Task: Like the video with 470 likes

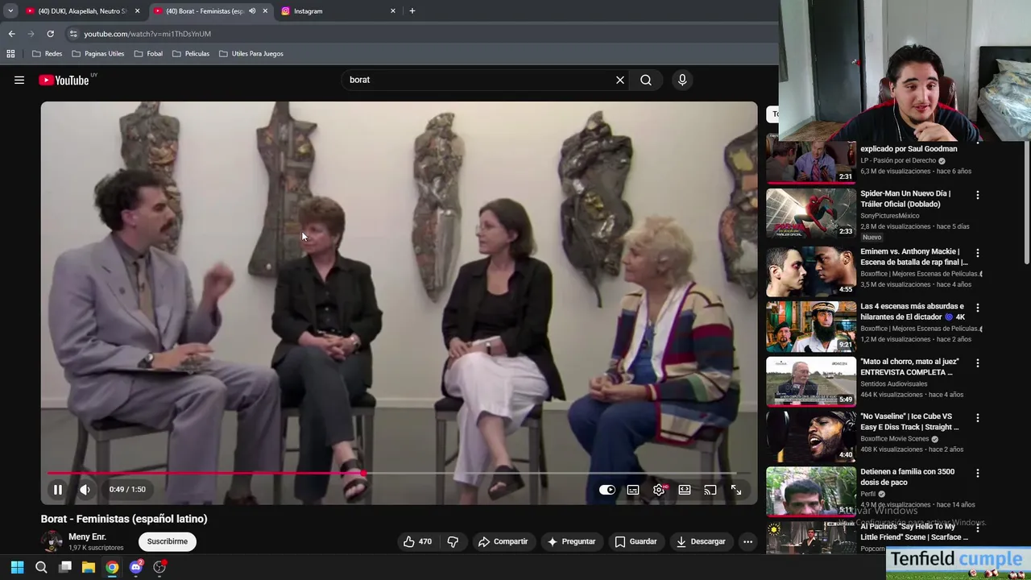Action: [x=417, y=541]
